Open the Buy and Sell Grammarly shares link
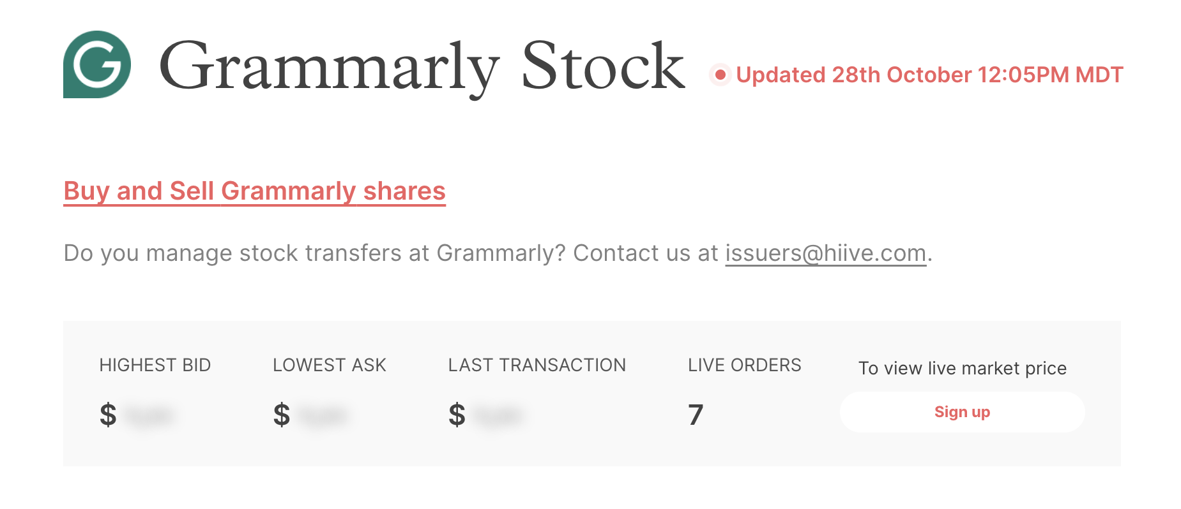Viewport: 1181px width, 509px height. coord(254,191)
